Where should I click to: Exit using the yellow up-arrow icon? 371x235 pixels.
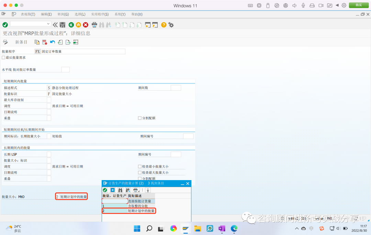point(78,25)
